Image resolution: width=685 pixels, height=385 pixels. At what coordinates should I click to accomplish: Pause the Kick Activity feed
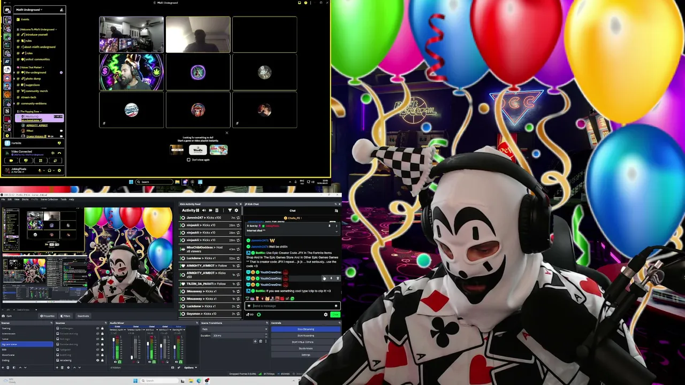click(x=197, y=210)
